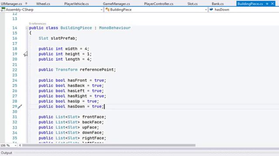Switch to the UIManager.cs tab
279x156 pixels.
[x=12, y=4]
